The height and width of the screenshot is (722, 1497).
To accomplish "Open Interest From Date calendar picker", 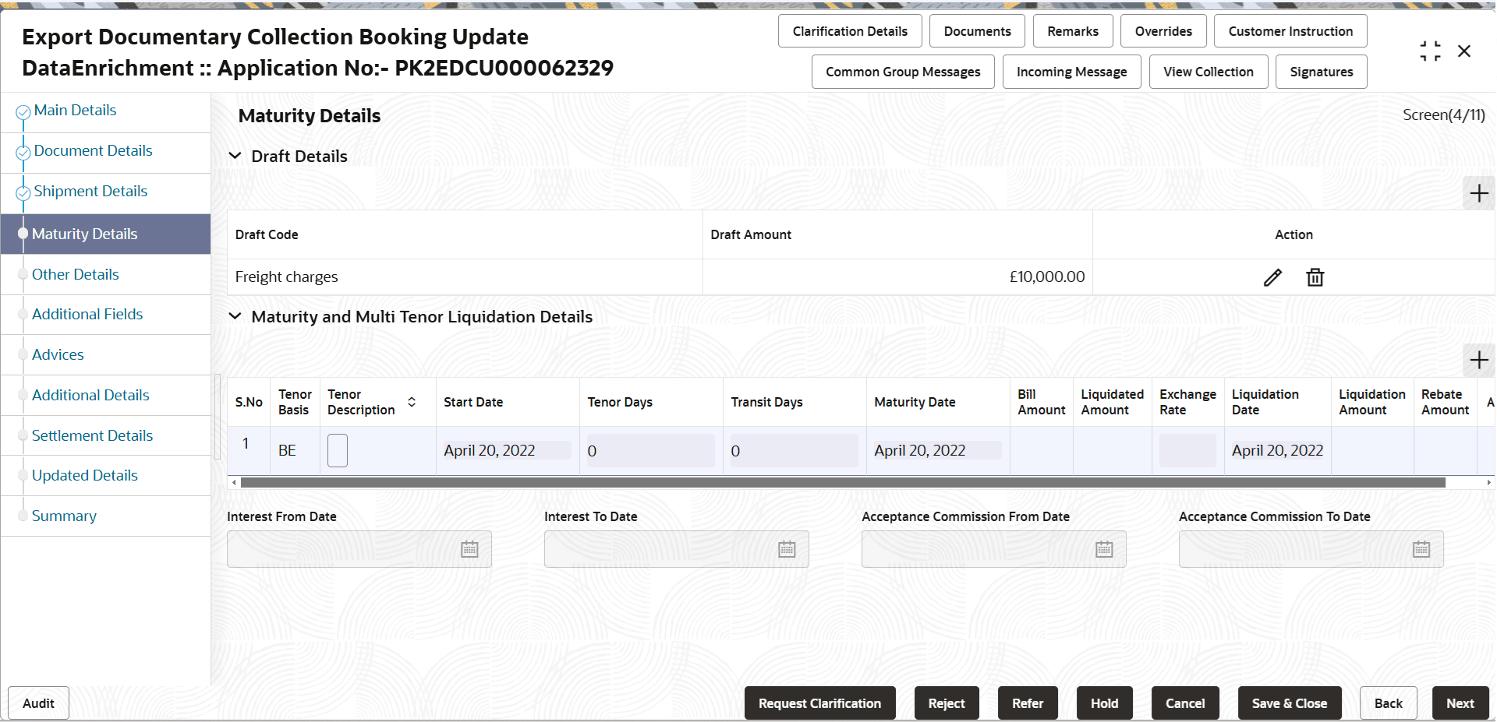I will pyautogui.click(x=469, y=549).
